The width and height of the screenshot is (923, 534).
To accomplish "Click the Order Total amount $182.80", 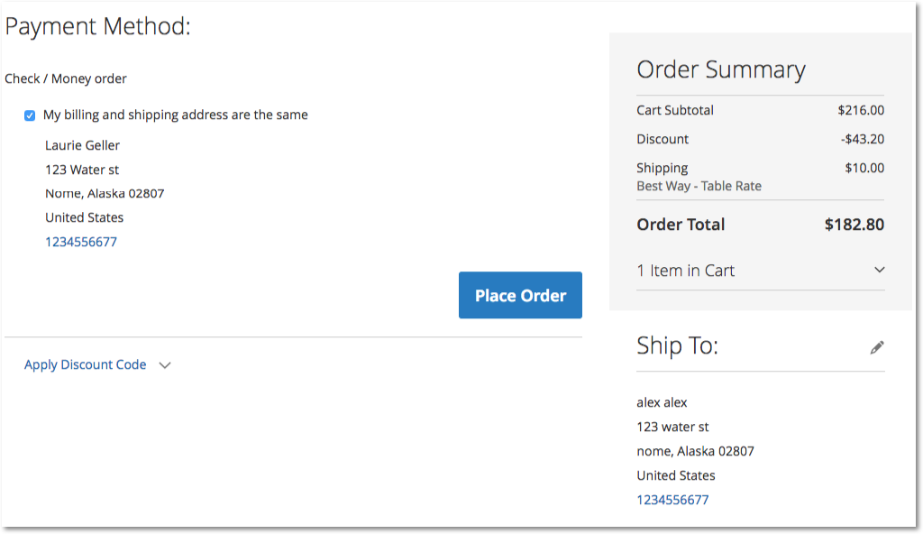I will tap(854, 225).
